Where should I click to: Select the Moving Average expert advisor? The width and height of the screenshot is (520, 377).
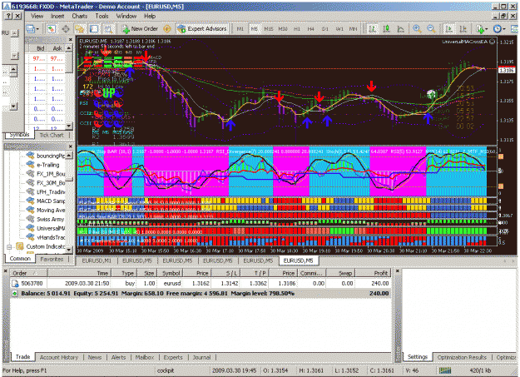[51, 210]
